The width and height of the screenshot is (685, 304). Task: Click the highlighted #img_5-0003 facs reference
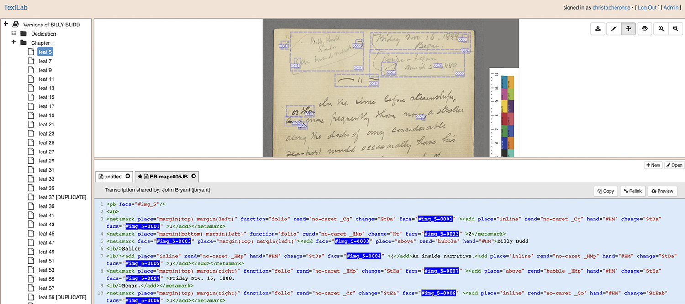click(x=174, y=241)
